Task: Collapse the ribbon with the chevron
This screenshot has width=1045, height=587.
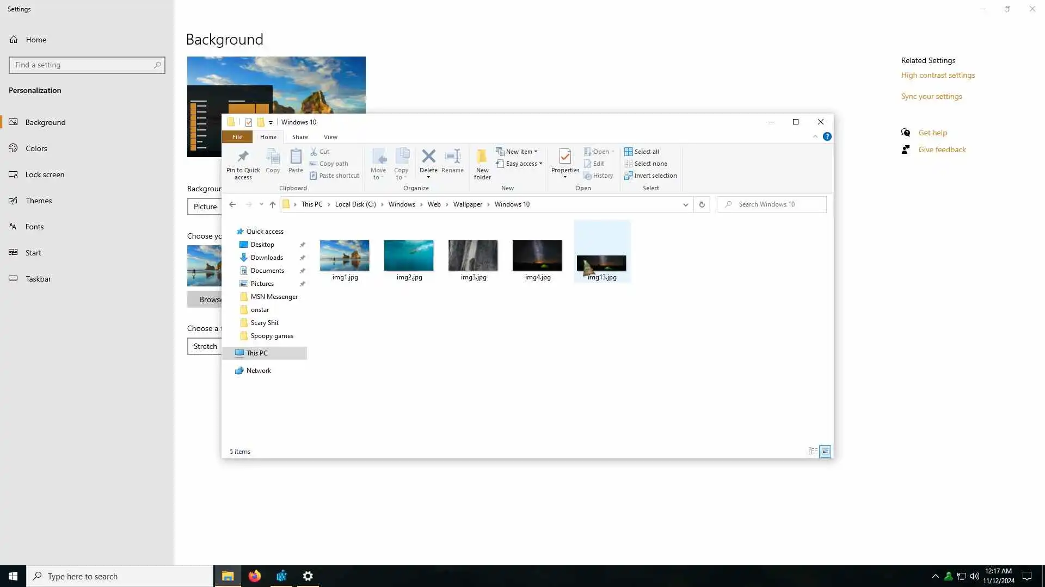Action: point(815,136)
